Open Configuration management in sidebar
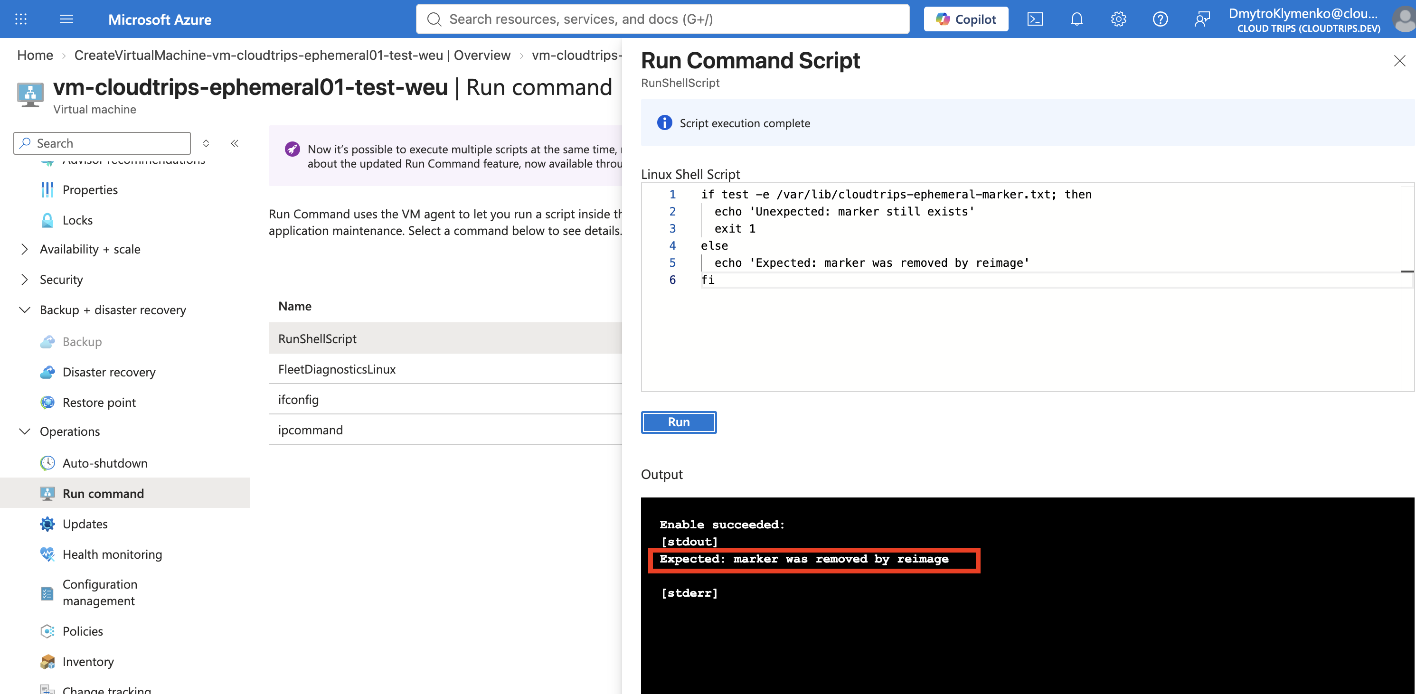 click(100, 592)
